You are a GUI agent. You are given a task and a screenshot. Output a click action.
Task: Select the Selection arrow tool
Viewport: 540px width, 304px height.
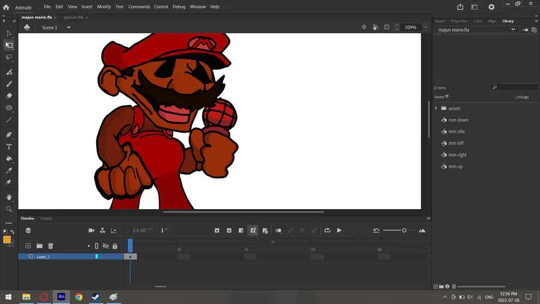tap(9, 34)
